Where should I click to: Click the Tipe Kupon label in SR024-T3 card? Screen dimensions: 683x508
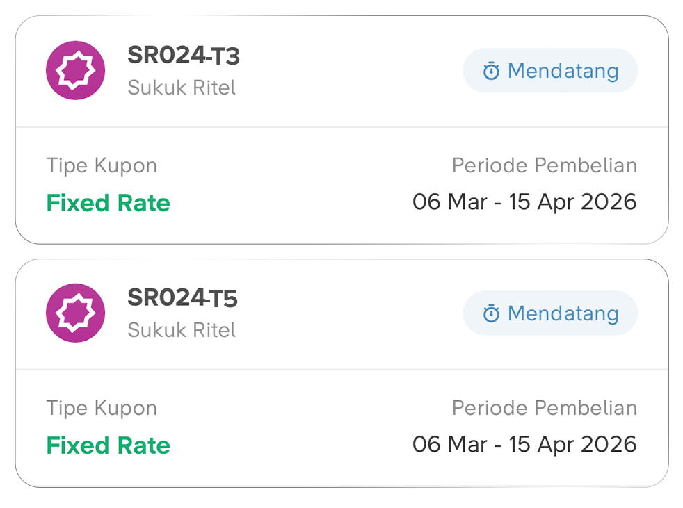click(x=102, y=166)
